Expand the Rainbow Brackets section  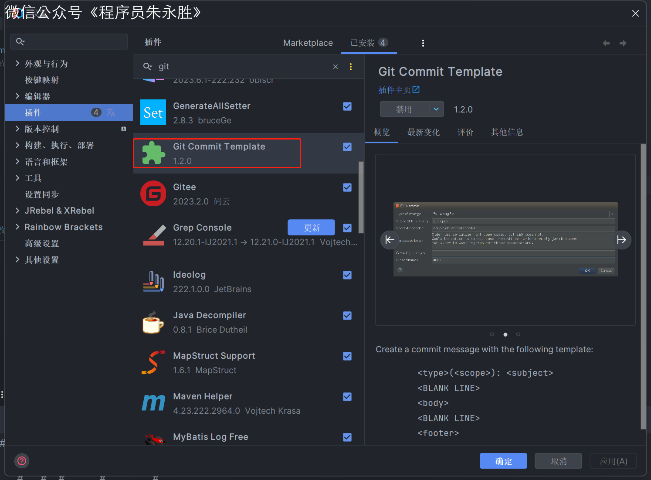(x=17, y=227)
